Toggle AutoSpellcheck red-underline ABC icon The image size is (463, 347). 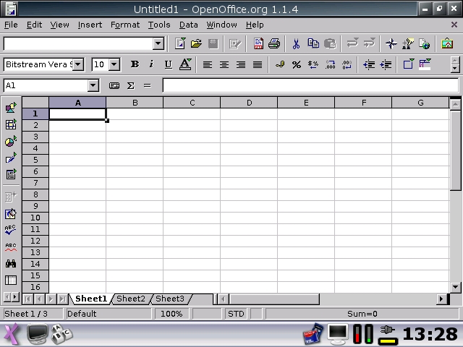point(11,247)
